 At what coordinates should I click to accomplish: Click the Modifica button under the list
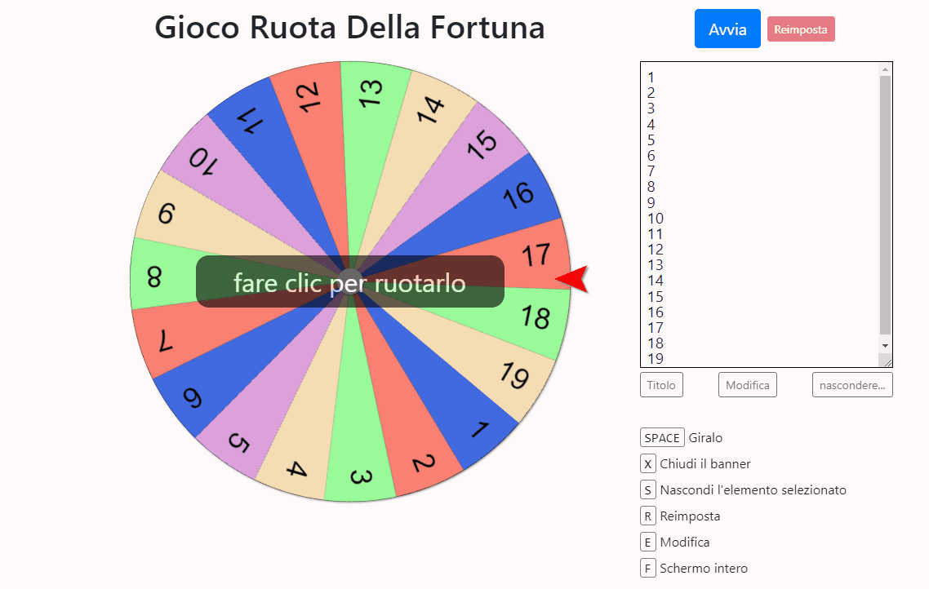[747, 385]
